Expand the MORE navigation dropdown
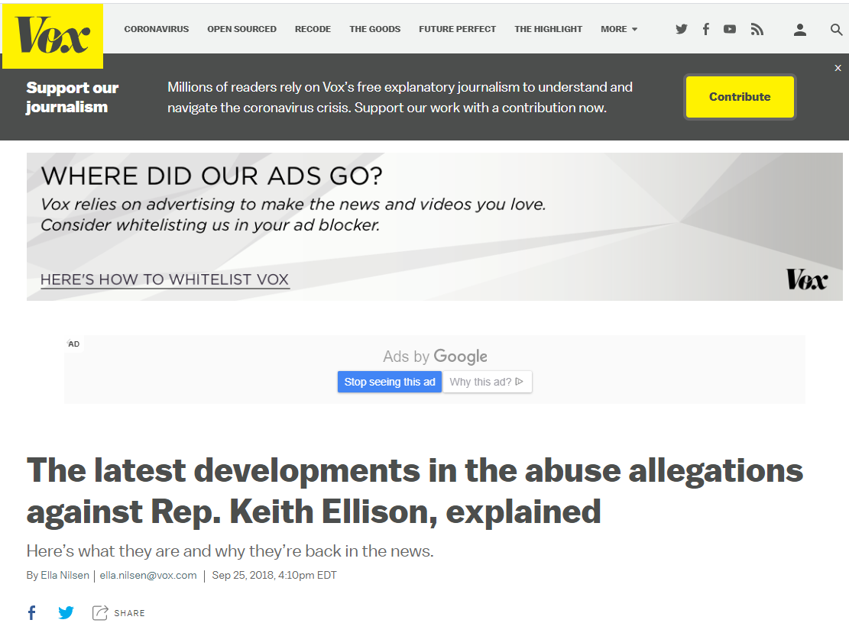849x636 pixels. (619, 29)
